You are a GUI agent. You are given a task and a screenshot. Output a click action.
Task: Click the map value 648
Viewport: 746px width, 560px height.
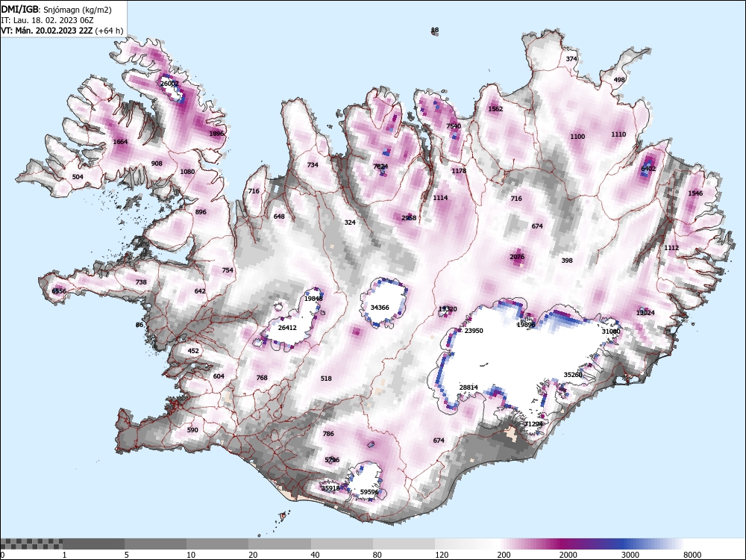pyautogui.click(x=279, y=217)
